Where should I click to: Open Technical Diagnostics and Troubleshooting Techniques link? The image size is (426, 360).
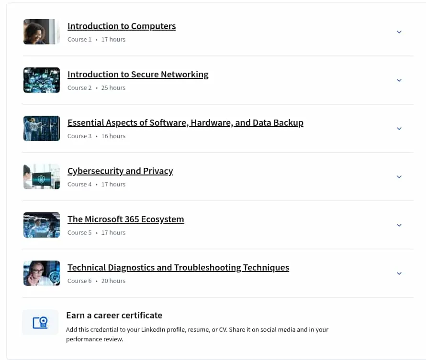178,268
